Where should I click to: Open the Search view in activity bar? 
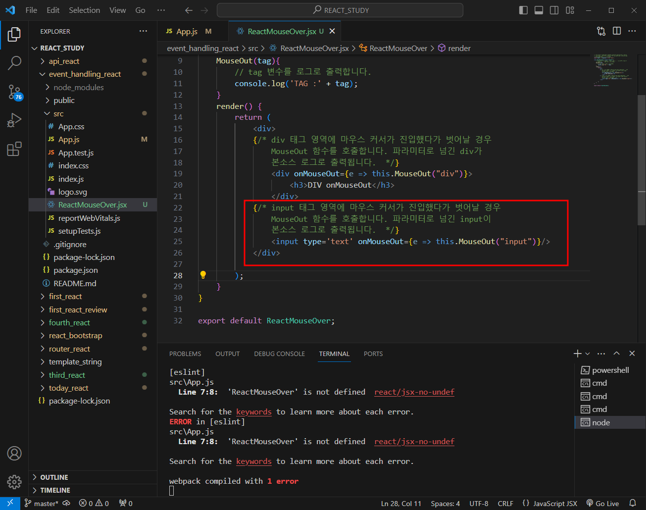[x=14, y=63]
